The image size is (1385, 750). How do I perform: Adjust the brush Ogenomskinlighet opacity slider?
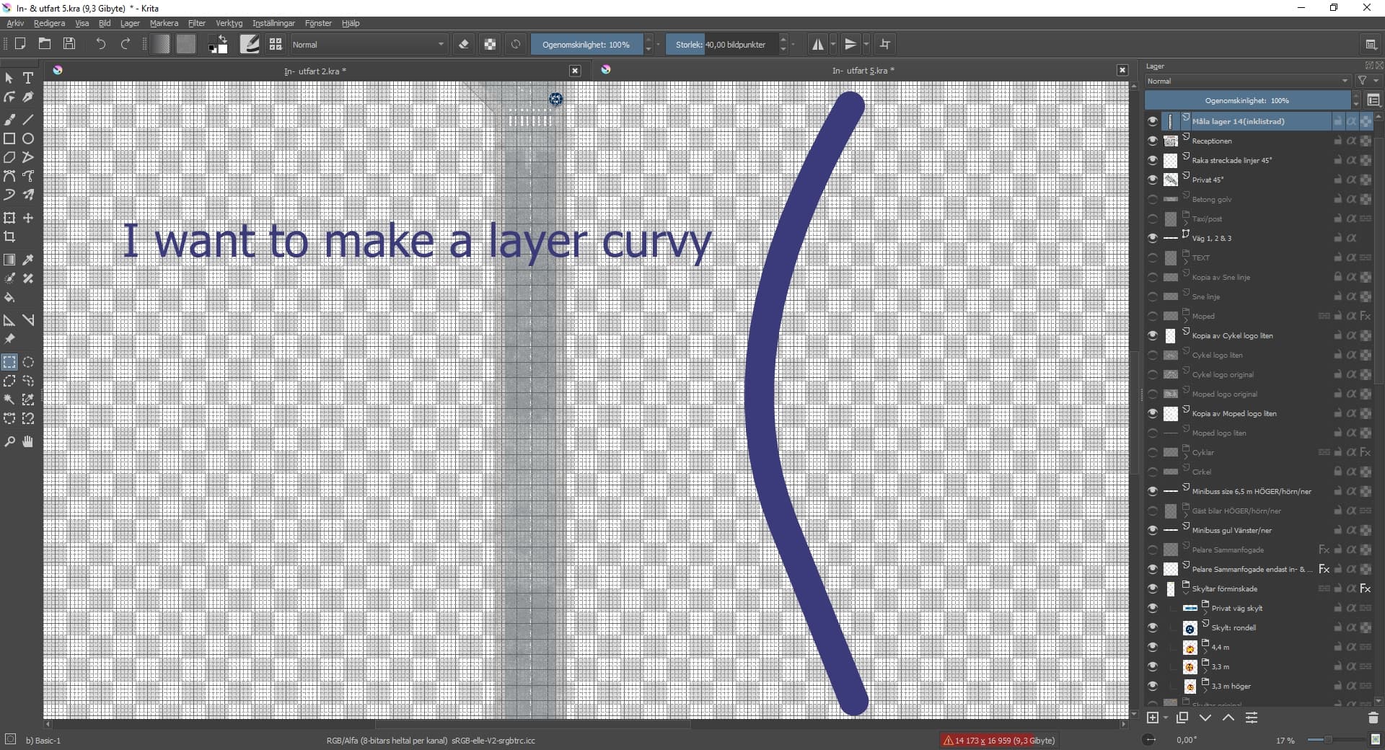coord(586,45)
